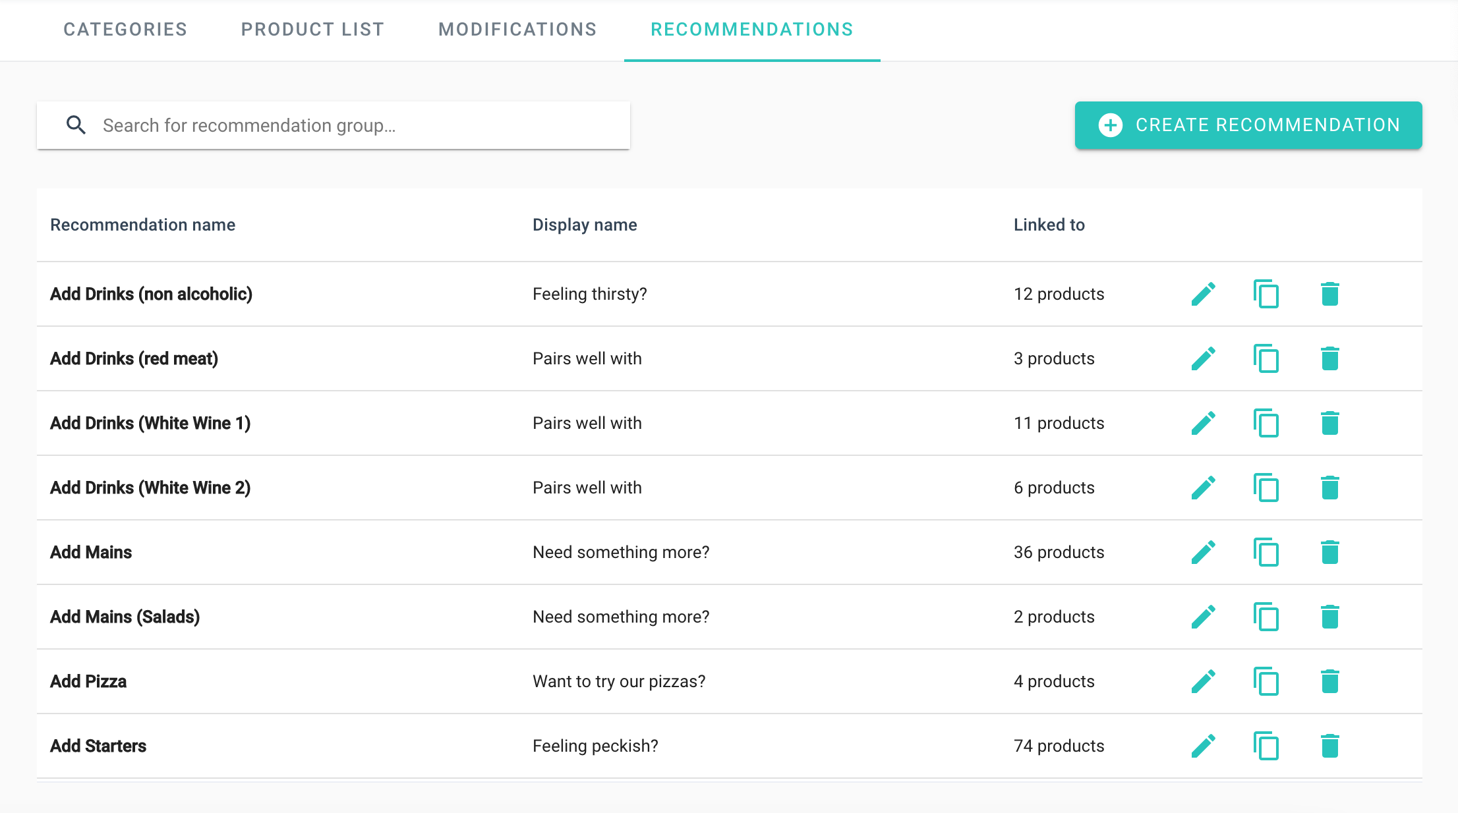The height and width of the screenshot is (813, 1458).
Task: Delete the Add Drinks (non alcoholic) recommendation
Action: coord(1329,294)
